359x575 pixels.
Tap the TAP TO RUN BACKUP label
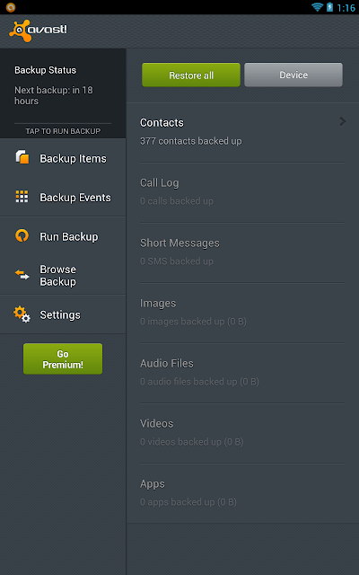(x=63, y=131)
